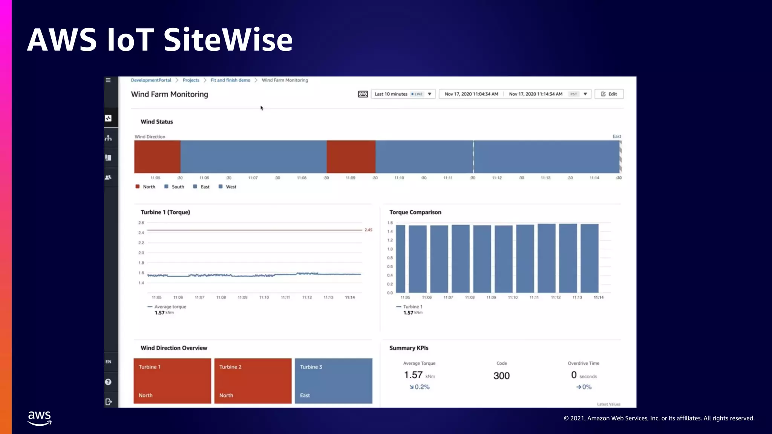
Task: Click the keyboard shortcuts icon
Action: coord(363,94)
